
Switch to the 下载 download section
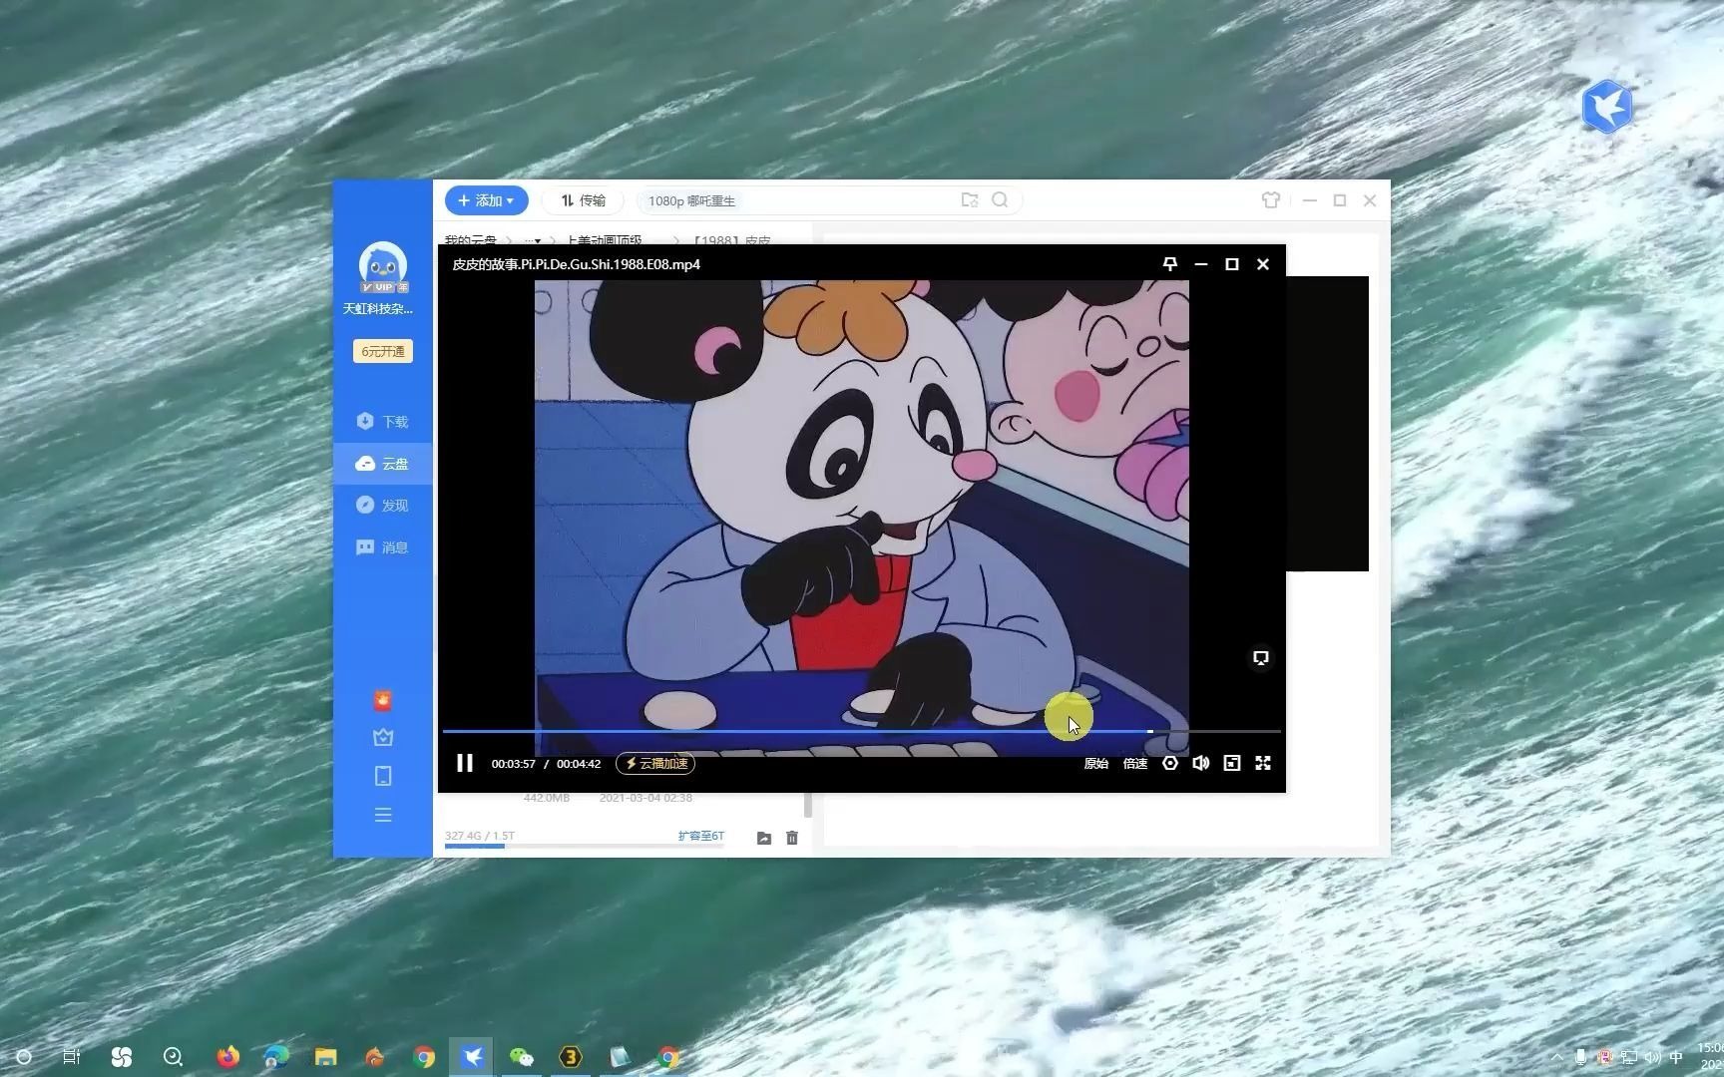pos(383,422)
